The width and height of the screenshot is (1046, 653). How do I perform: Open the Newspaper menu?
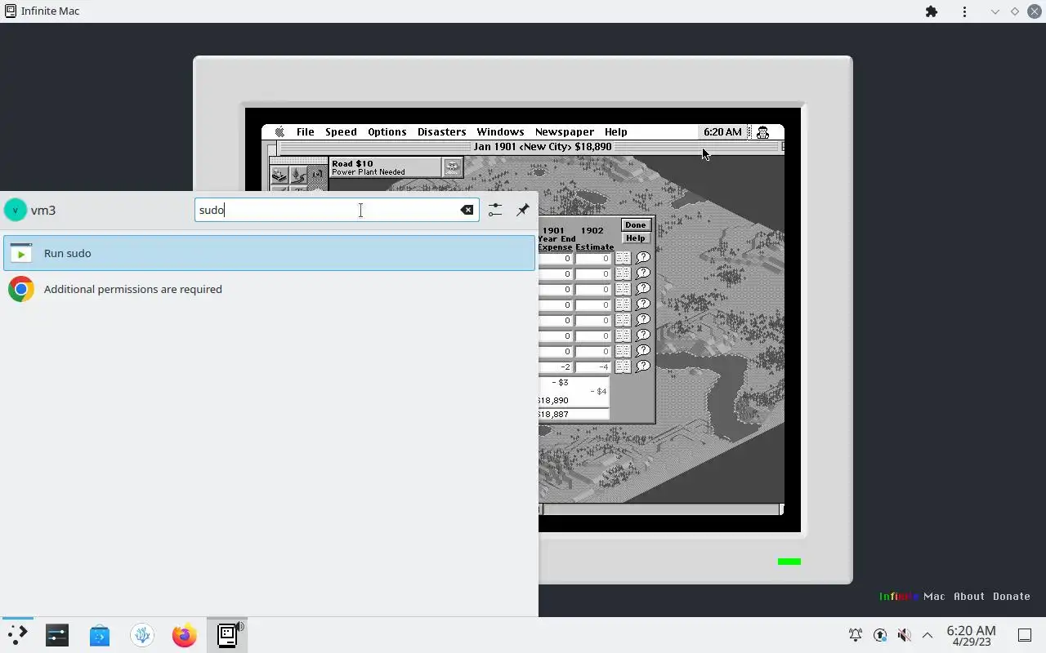pyautogui.click(x=565, y=131)
